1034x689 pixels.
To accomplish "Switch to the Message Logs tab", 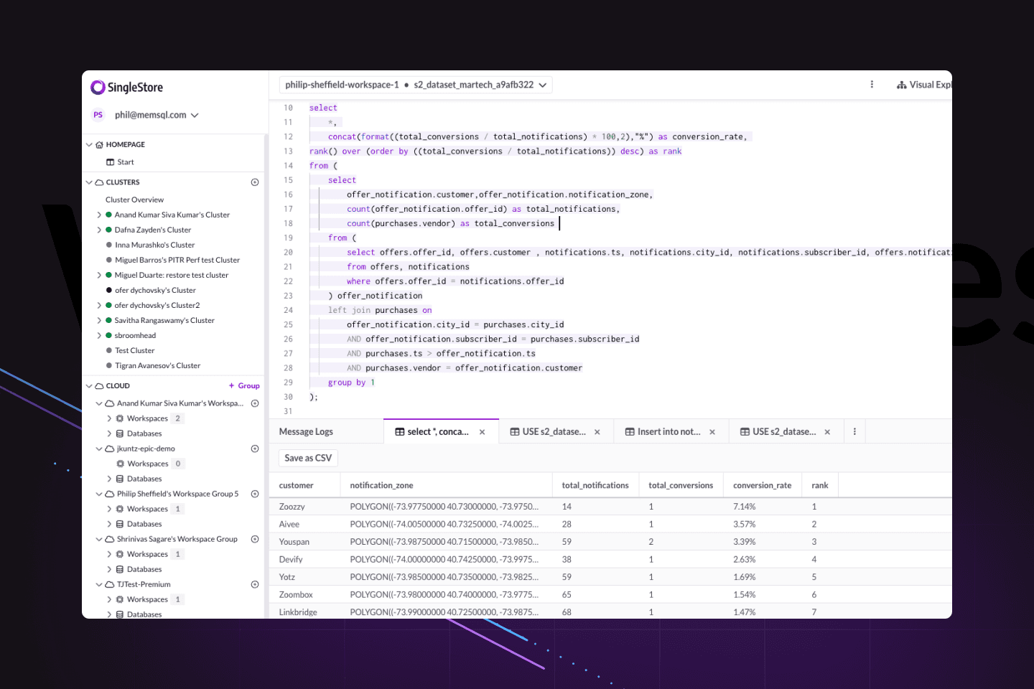I will pyautogui.click(x=306, y=432).
